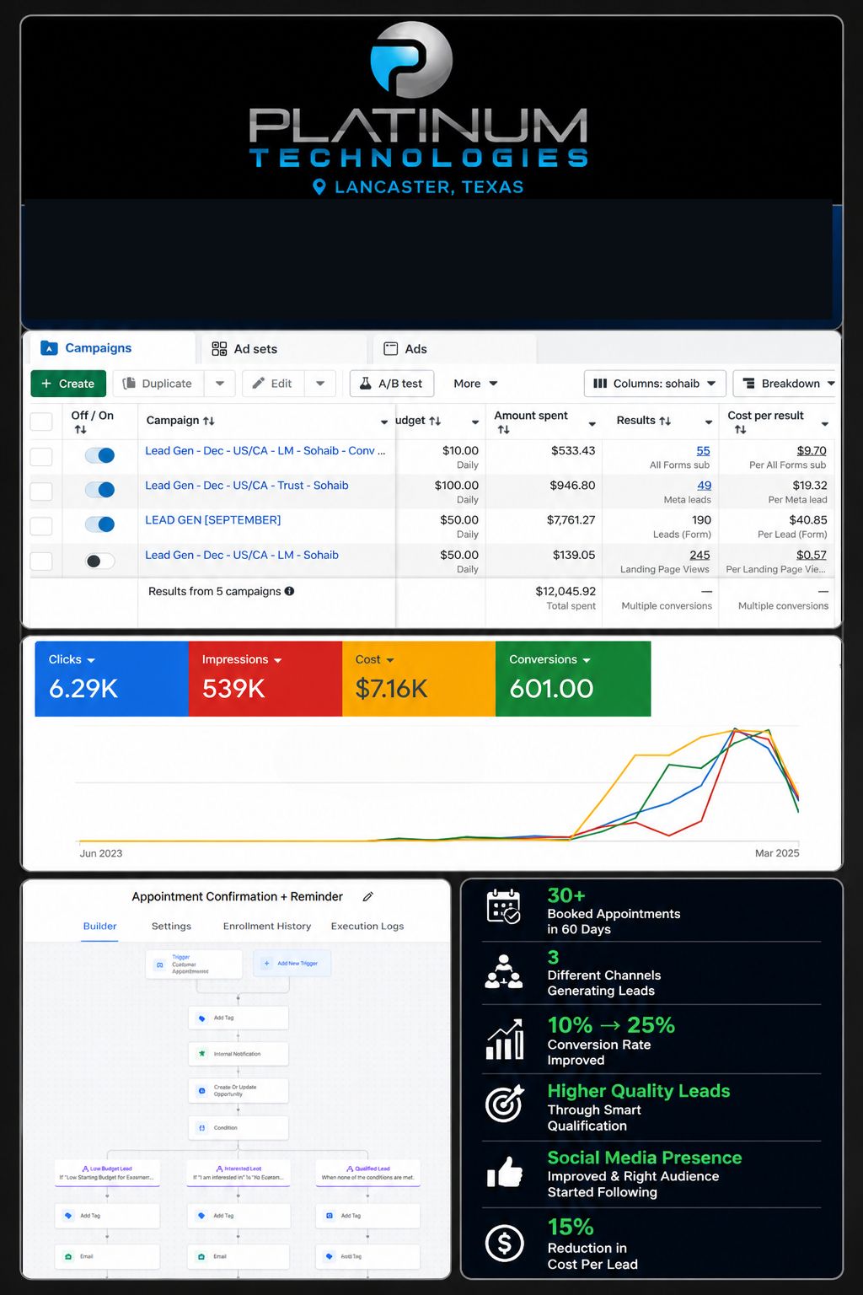The height and width of the screenshot is (1295, 863).
Task: Select the orange Cost metric tile
Action: (x=419, y=679)
